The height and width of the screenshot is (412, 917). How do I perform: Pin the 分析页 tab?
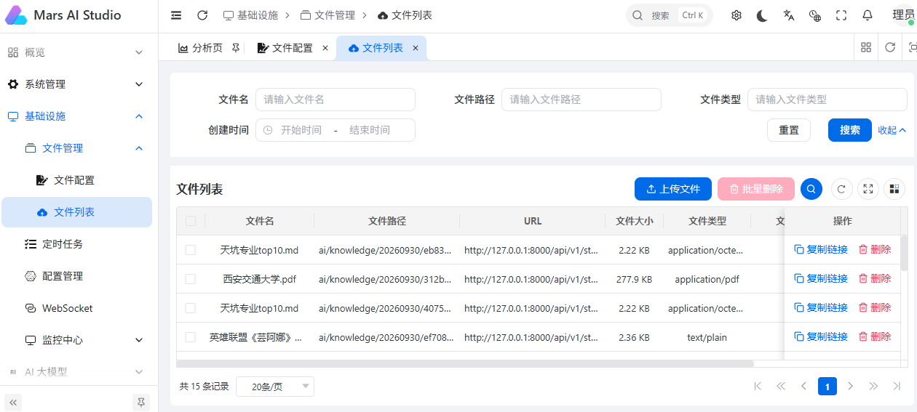[235, 48]
